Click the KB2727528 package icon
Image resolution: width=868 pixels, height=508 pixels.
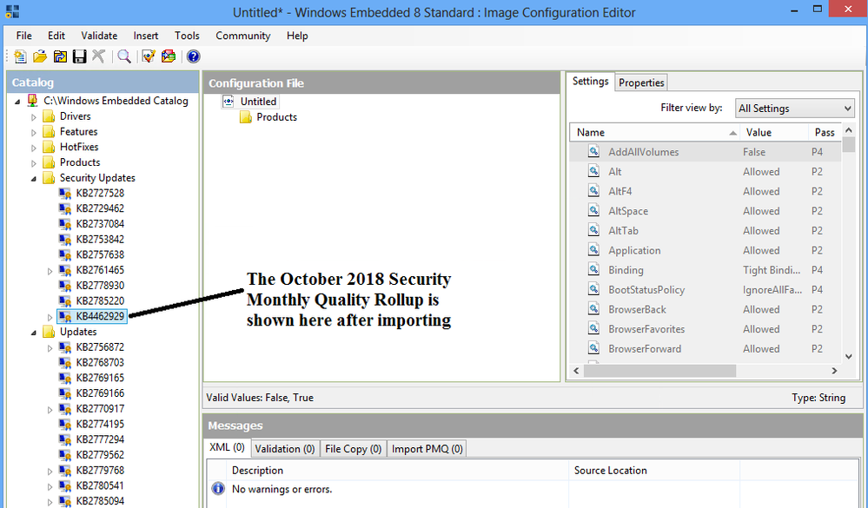pyautogui.click(x=65, y=194)
